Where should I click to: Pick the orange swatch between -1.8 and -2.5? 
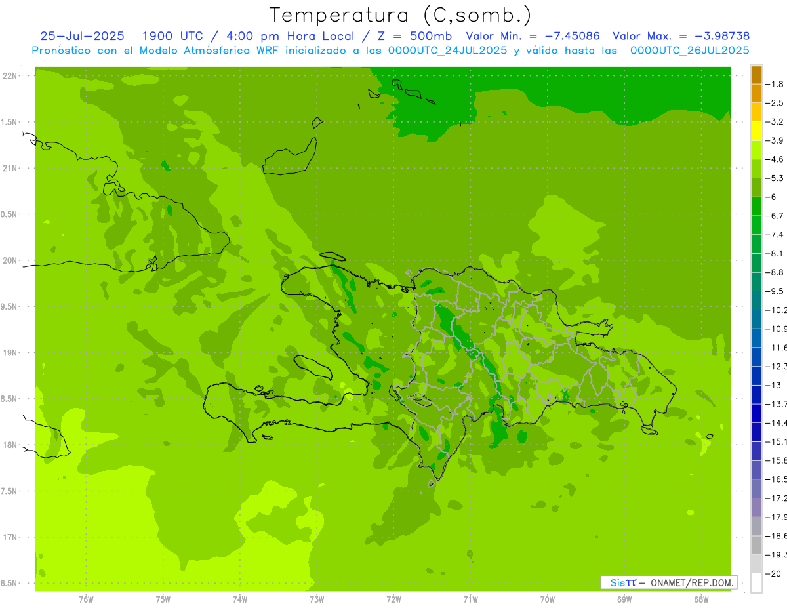point(757,94)
